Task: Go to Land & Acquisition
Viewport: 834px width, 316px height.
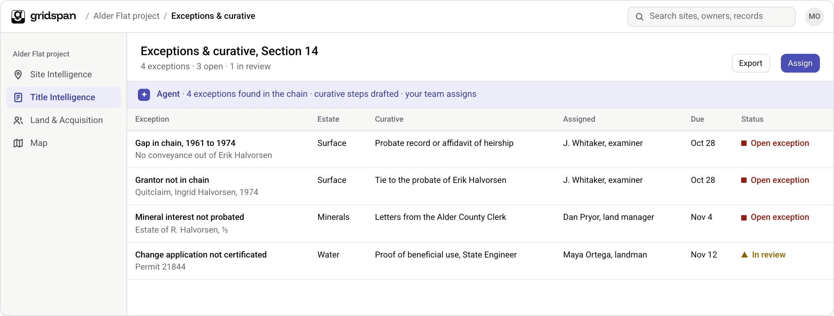Action: click(x=64, y=120)
